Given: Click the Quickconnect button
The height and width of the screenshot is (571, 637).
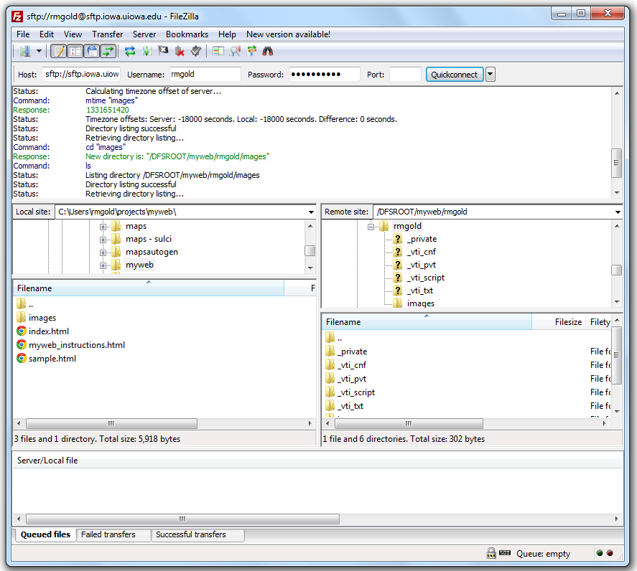Looking at the screenshot, I should 455,75.
